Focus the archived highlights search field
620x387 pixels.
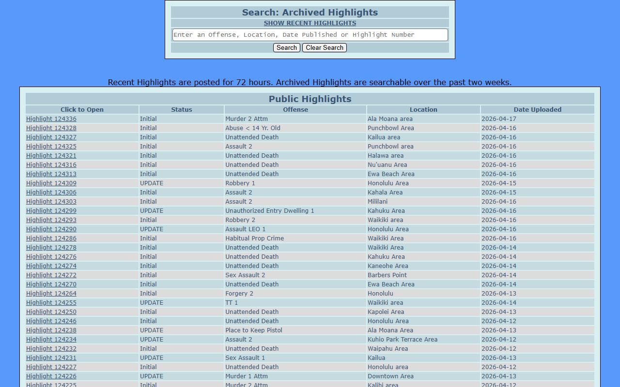tap(310, 35)
